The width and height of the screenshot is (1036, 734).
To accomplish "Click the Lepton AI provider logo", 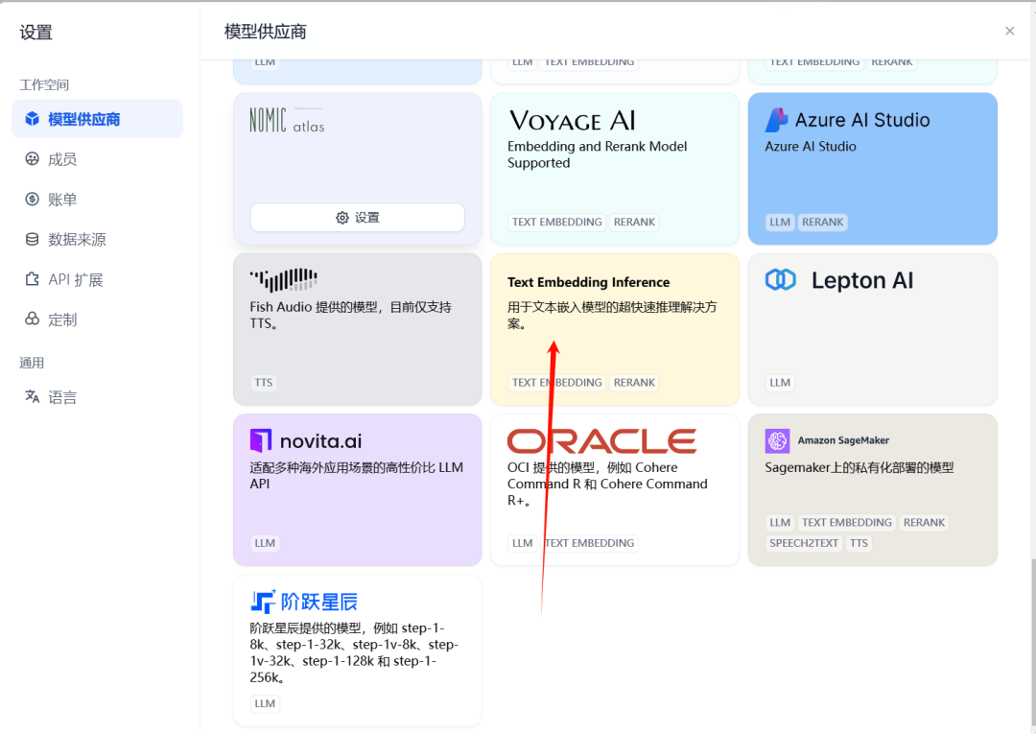I will (780, 279).
